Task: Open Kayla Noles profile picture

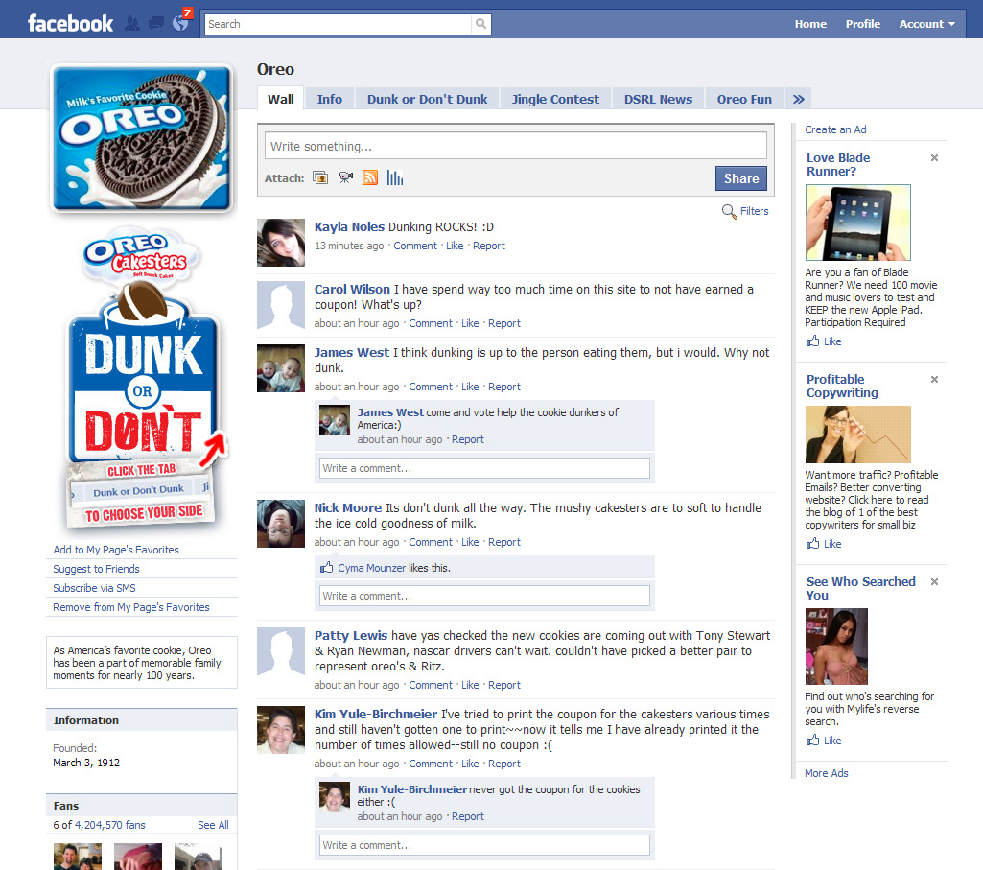Action: tap(281, 243)
